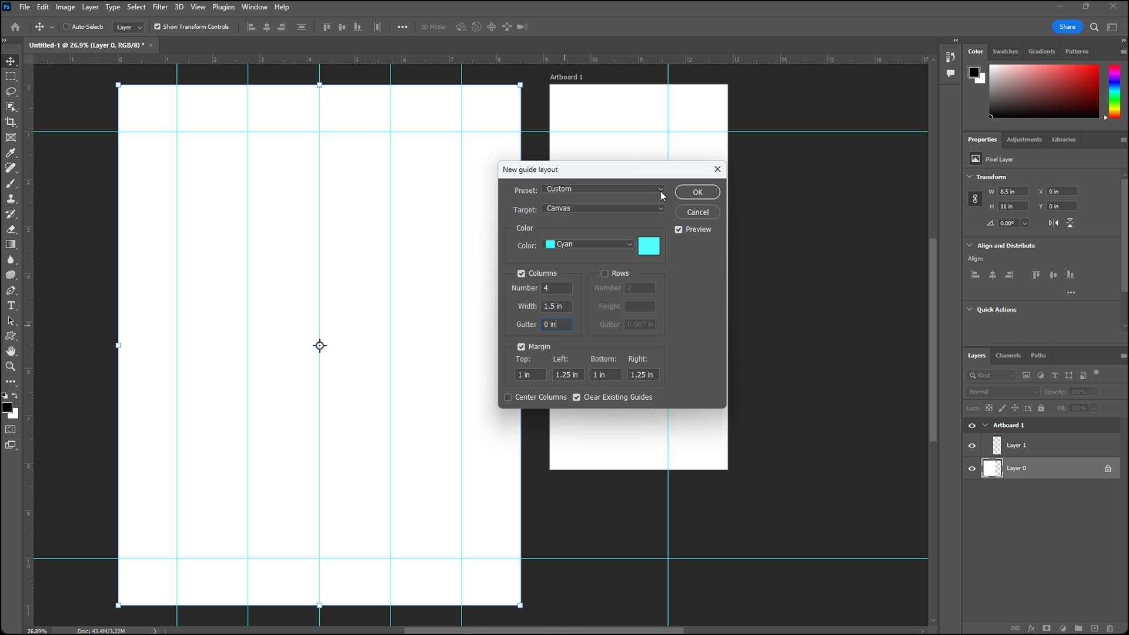Hide Layer 1 with eye icon
This screenshot has width=1129, height=635.
[x=971, y=446]
